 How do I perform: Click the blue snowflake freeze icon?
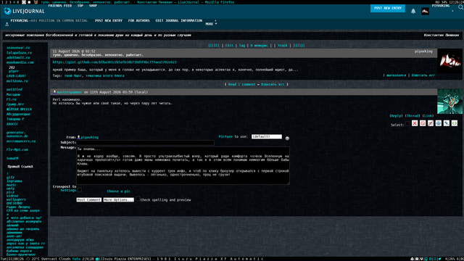point(438,123)
